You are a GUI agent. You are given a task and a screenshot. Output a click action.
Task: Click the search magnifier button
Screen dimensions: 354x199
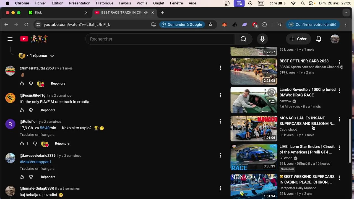click(x=243, y=39)
